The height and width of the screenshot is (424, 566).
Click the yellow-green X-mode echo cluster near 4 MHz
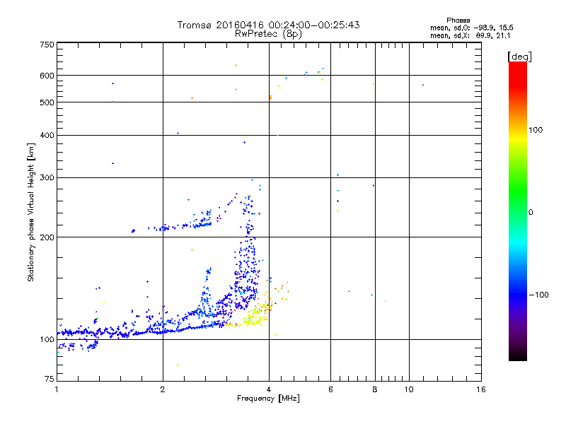coord(257,314)
